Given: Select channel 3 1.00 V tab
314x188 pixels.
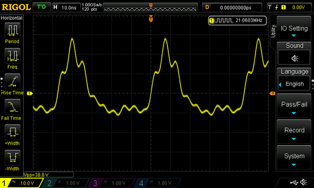Looking at the screenshot, I should [111, 183].
